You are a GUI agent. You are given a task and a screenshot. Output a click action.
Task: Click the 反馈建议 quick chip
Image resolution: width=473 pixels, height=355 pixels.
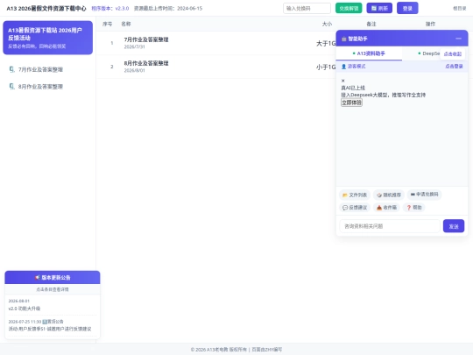click(x=355, y=208)
